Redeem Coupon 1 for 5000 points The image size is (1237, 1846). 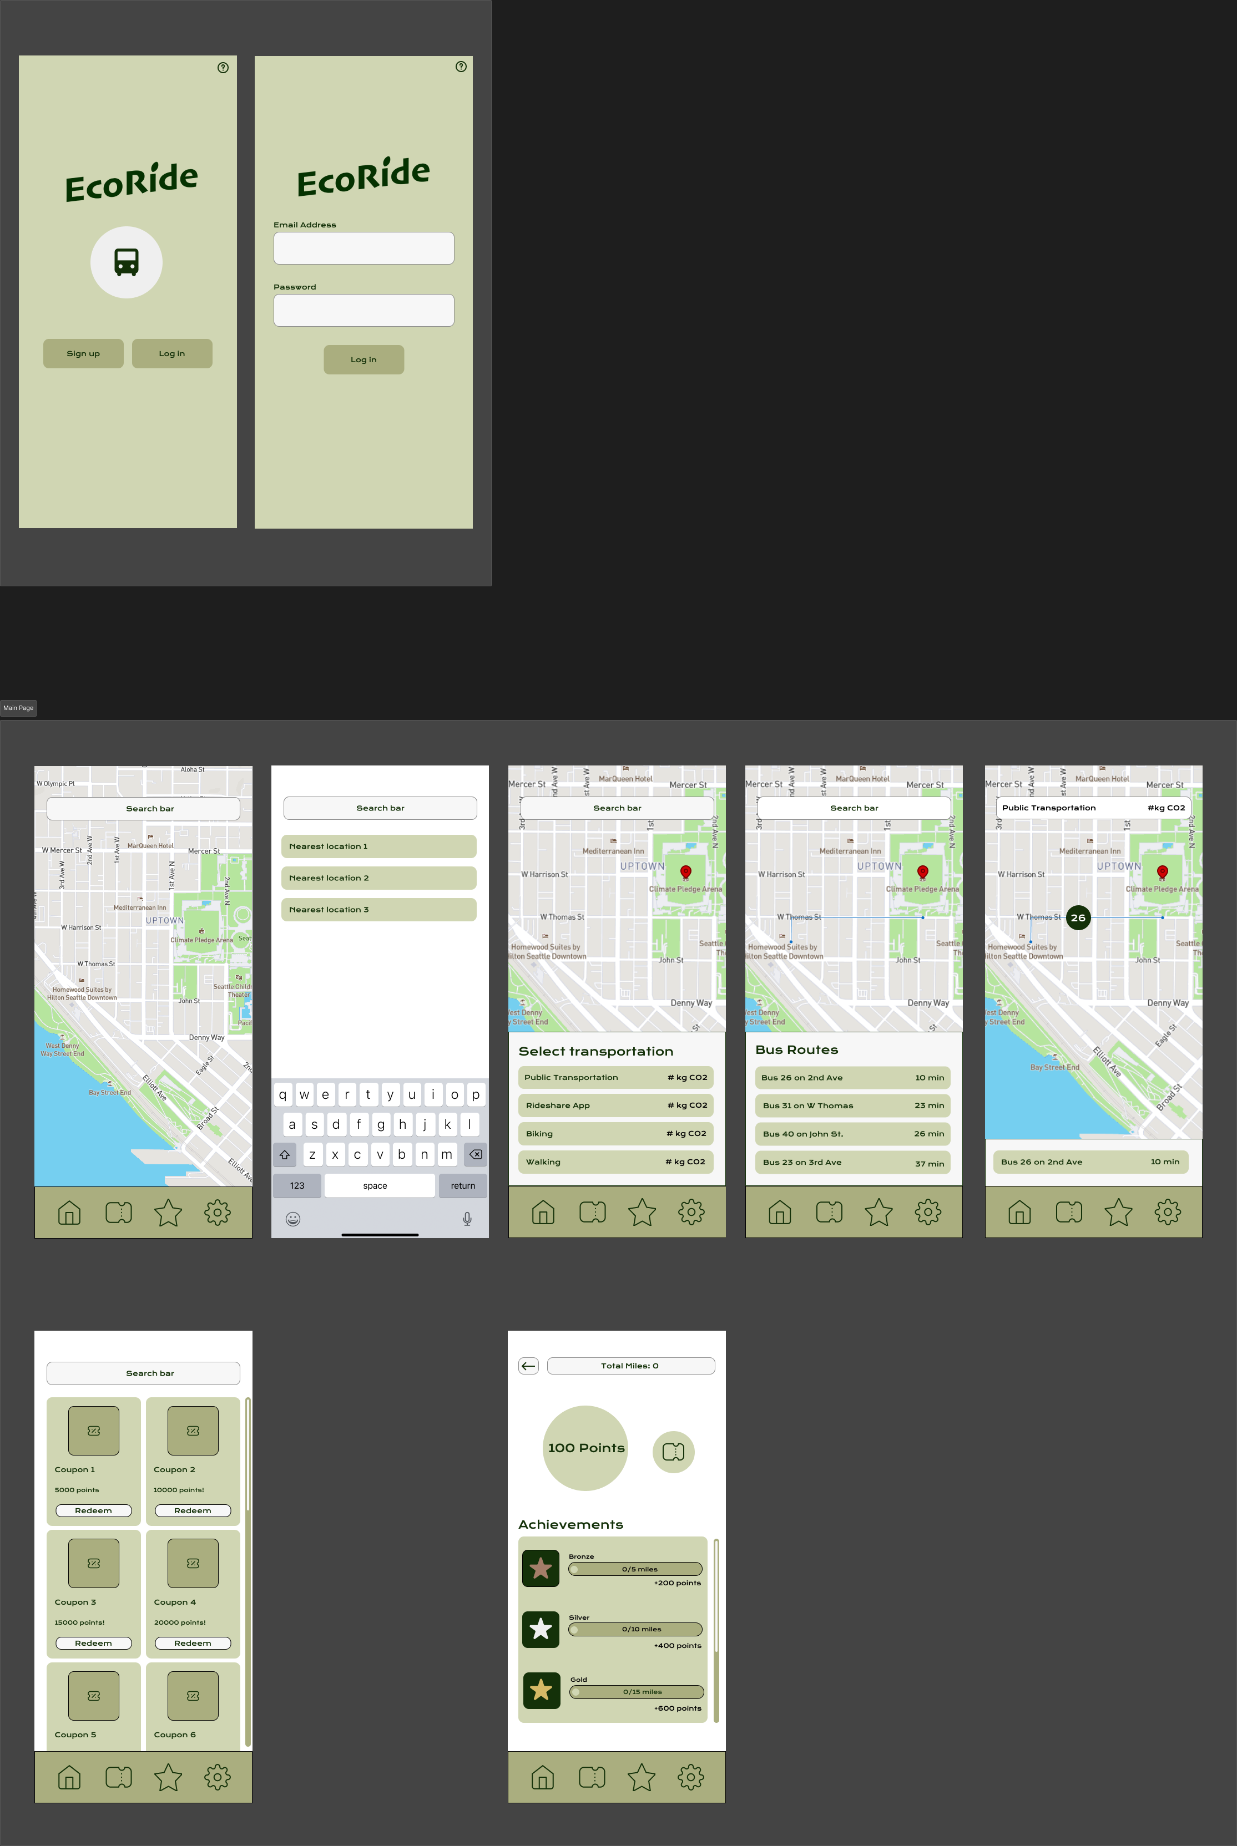(93, 1511)
